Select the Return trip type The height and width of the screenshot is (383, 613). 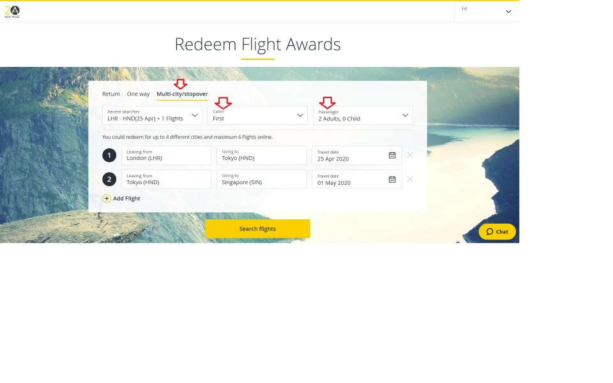(x=111, y=94)
